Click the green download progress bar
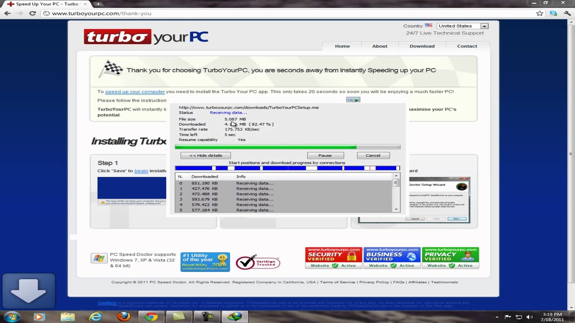 click(x=287, y=147)
